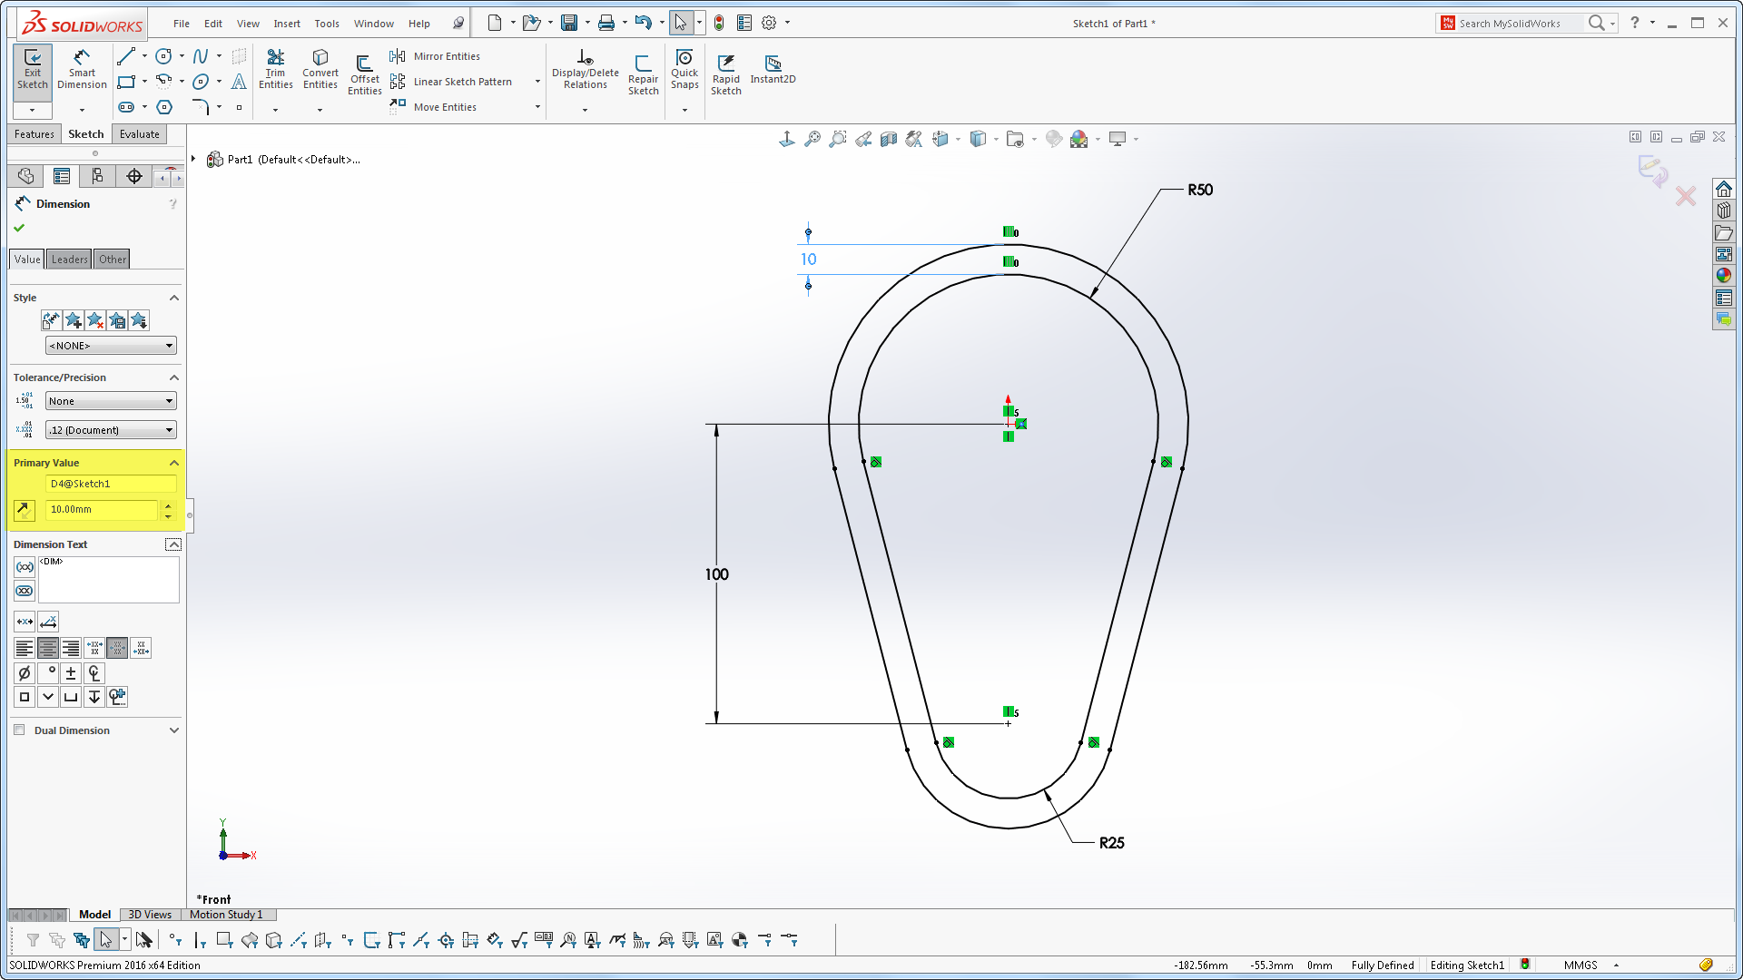Screen dimensions: 1743x980
Task: Activate the Line sketch tool
Action: (125, 55)
